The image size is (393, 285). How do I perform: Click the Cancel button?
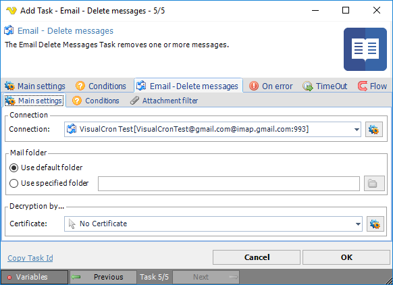pyautogui.click(x=257, y=257)
